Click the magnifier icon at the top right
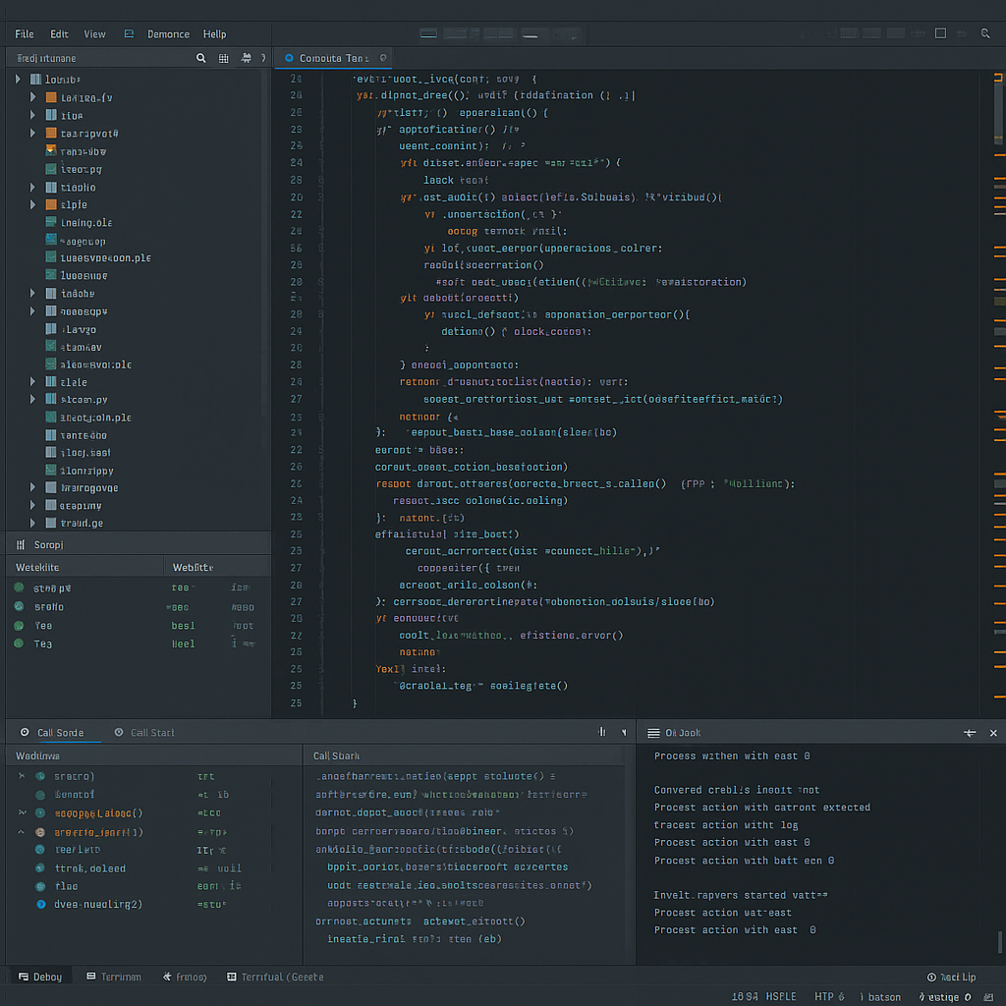 tap(985, 33)
